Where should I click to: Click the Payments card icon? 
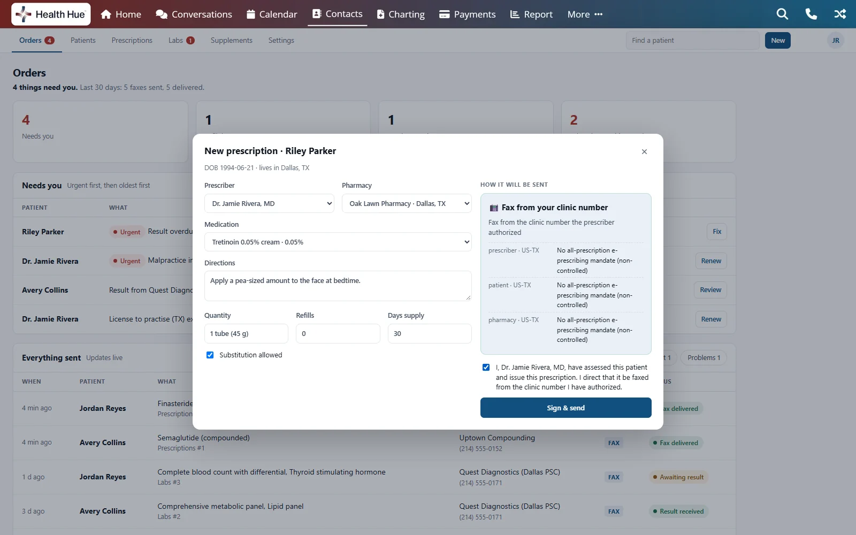coord(444,14)
